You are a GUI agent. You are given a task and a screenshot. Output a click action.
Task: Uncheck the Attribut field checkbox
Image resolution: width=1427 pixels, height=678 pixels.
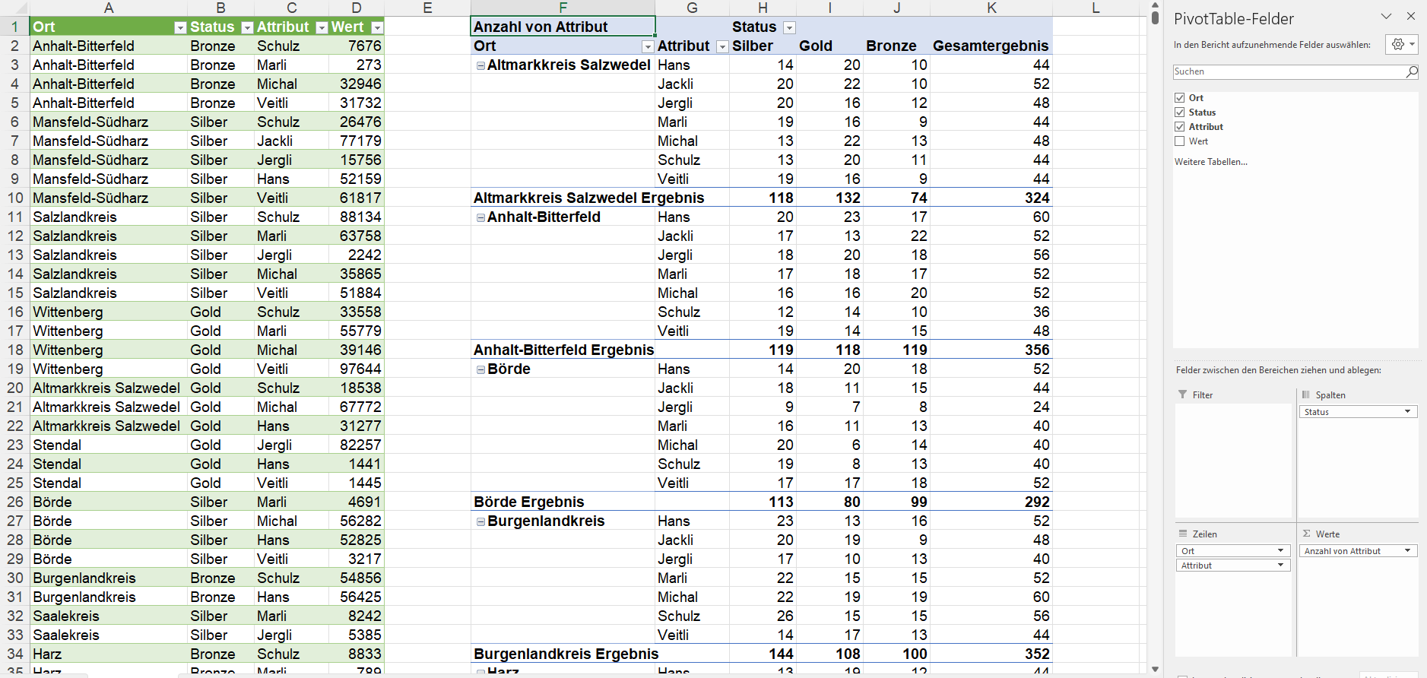(x=1180, y=127)
